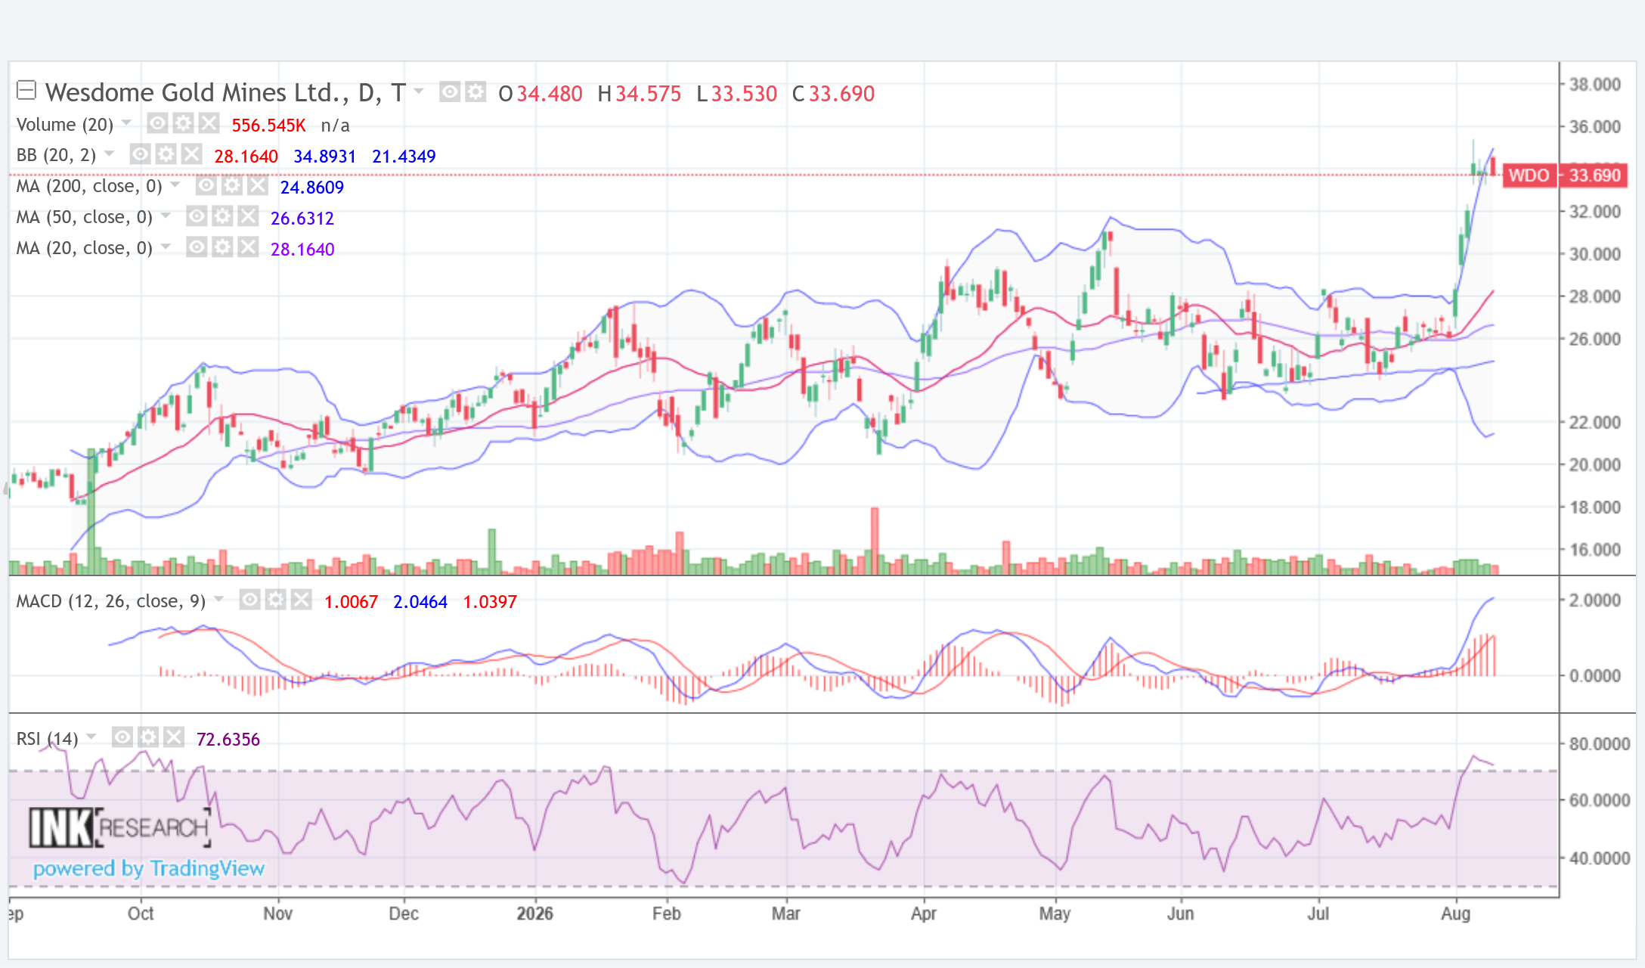This screenshot has width=1645, height=968.
Task: Click the Aug label on time axis
Action: coord(1456,914)
